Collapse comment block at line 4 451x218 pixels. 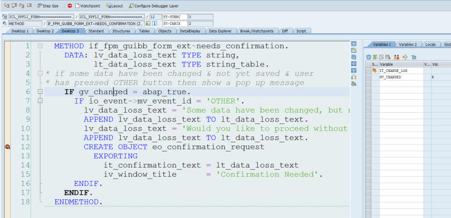[x=40, y=74]
